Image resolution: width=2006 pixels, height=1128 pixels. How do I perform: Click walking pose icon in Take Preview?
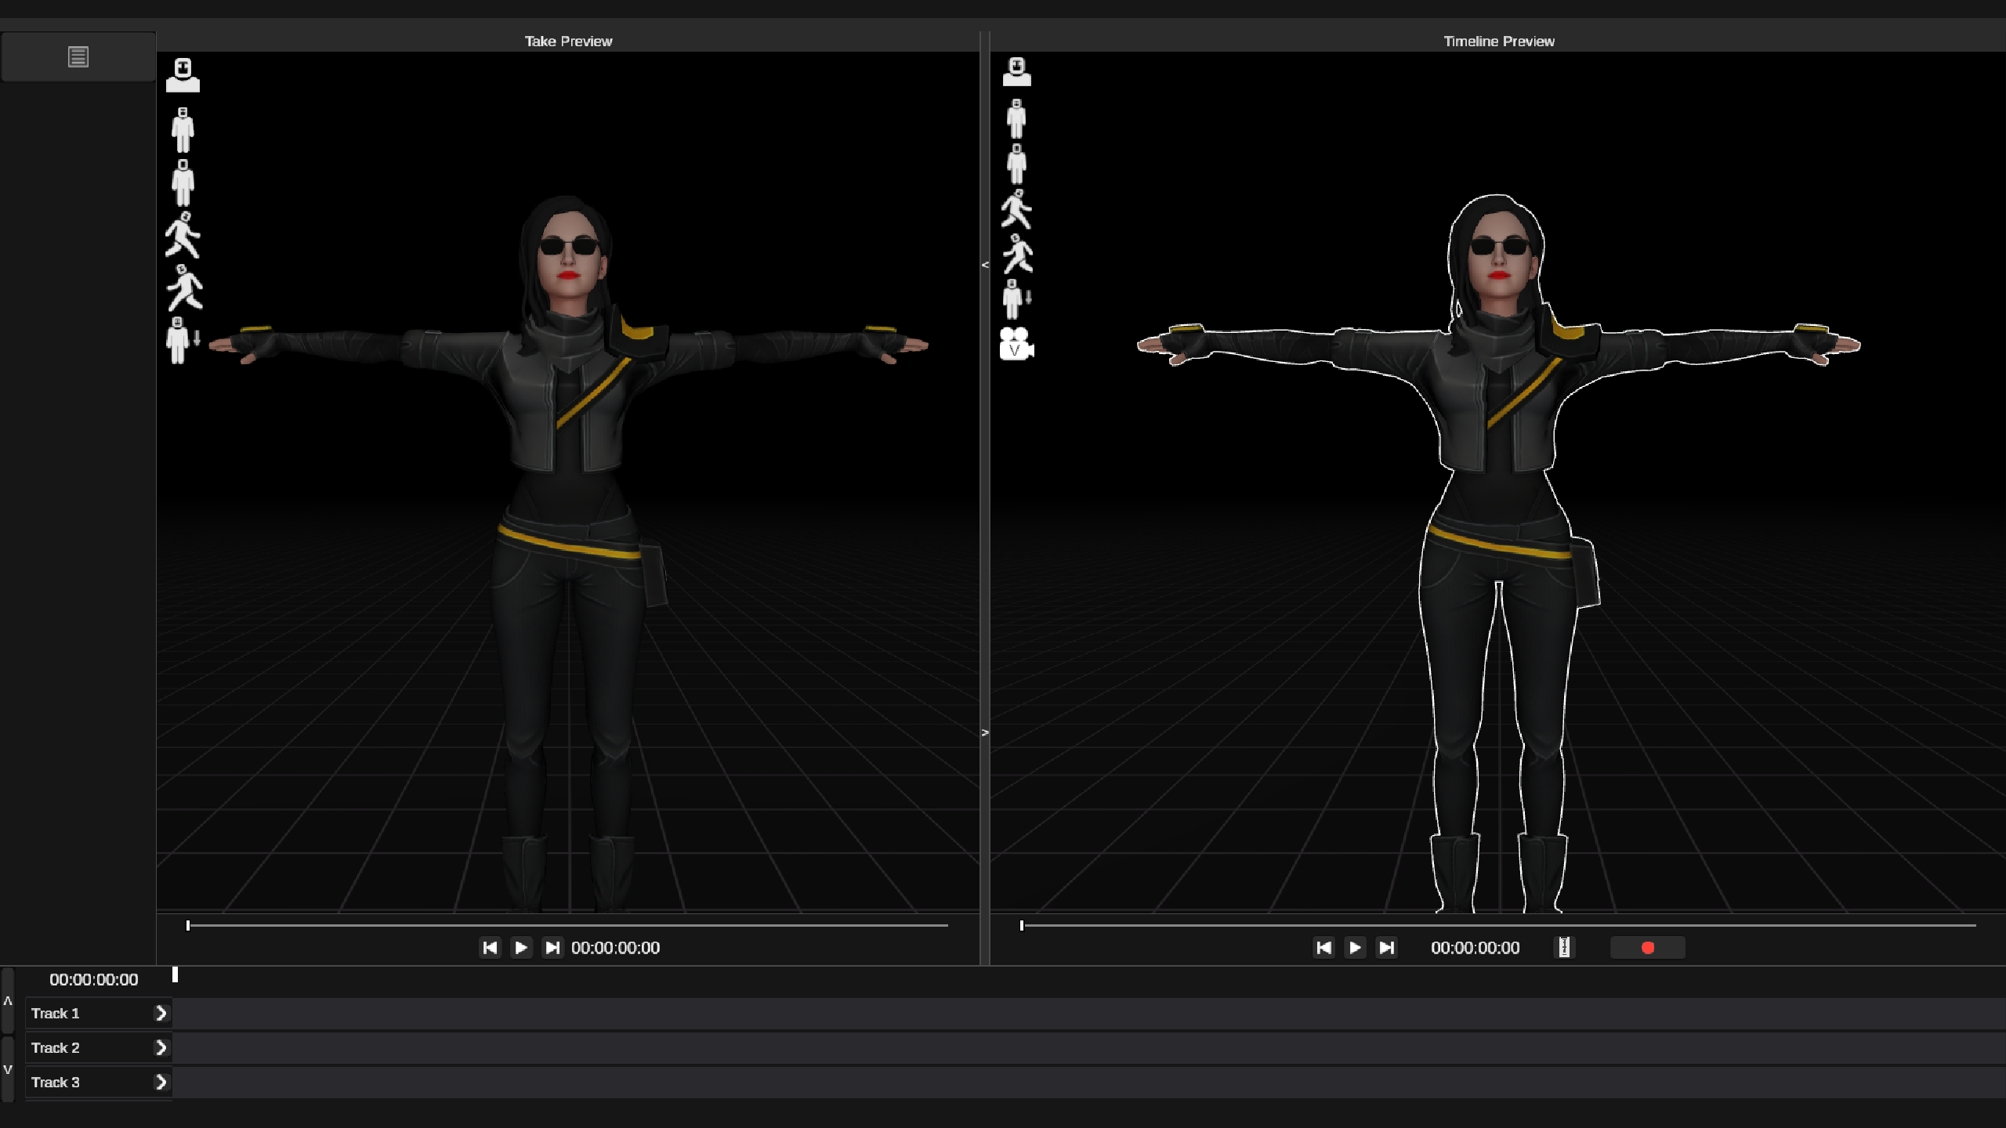(x=183, y=235)
